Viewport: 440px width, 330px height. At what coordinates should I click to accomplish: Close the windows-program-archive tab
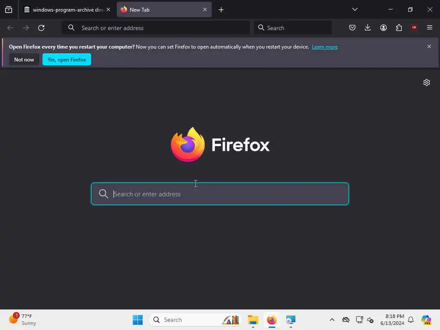click(108, 9)
